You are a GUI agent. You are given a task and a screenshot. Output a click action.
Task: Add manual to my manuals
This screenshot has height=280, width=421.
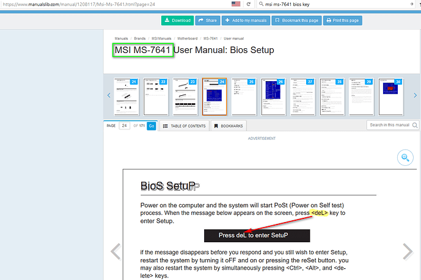coord(246,20)
